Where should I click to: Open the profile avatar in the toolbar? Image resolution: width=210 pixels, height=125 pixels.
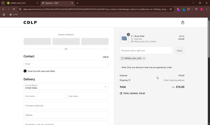[201, 9]
